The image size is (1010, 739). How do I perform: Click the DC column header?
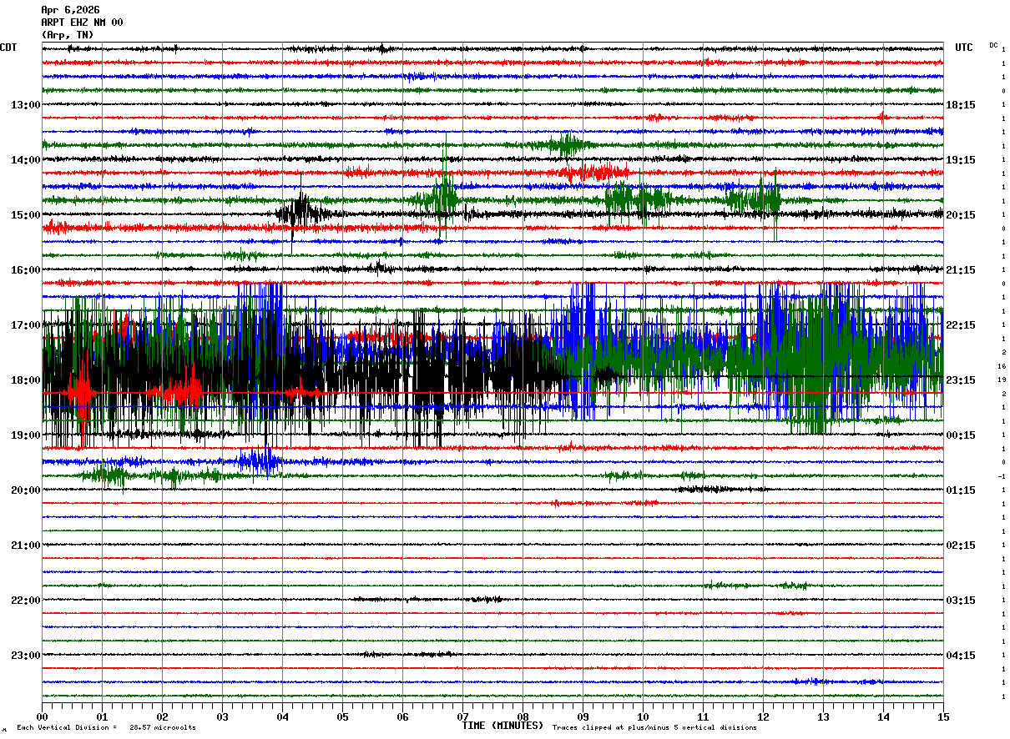993,45
